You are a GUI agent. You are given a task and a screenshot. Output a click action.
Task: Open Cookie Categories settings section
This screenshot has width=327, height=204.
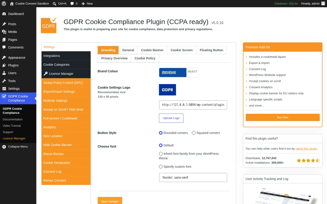point(66,65)
